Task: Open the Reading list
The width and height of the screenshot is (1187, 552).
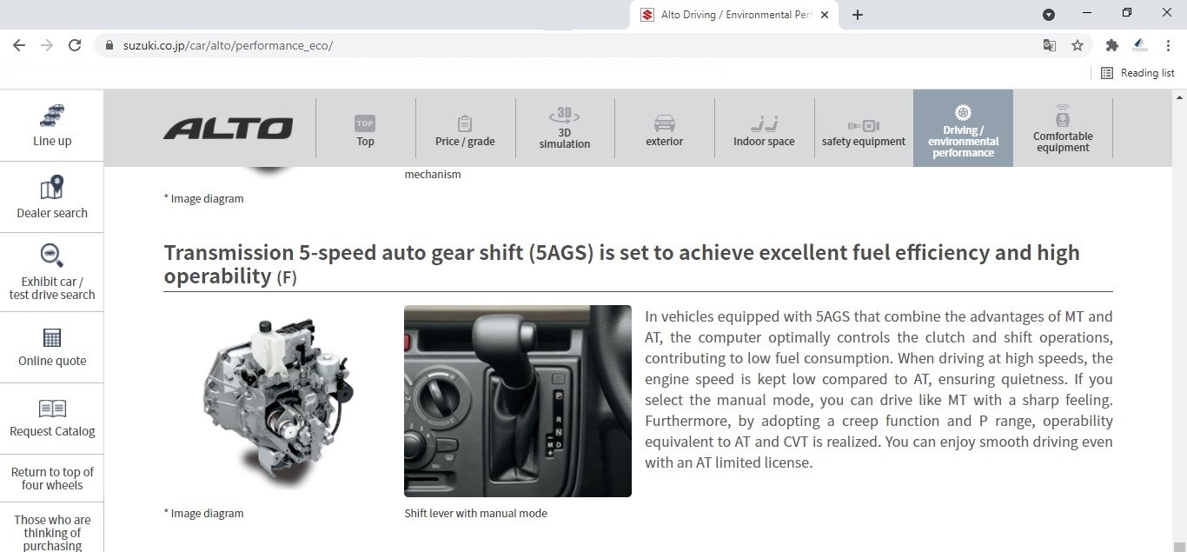Action: click(x=1137, y=73)
